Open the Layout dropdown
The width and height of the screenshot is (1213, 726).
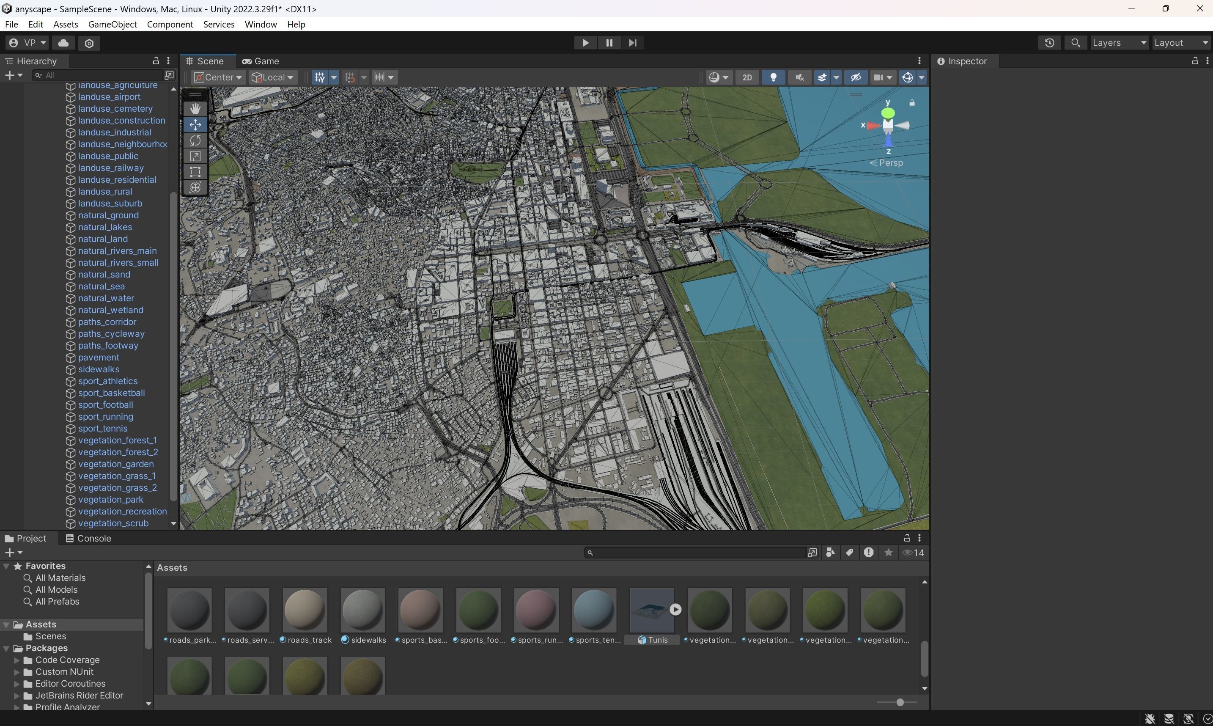1181,43
